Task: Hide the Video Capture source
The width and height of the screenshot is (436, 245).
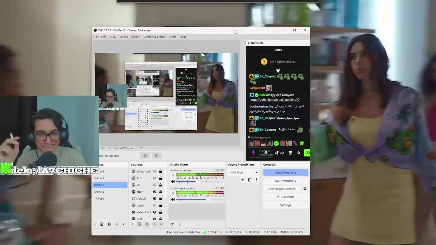Action: tap(155, 212)
